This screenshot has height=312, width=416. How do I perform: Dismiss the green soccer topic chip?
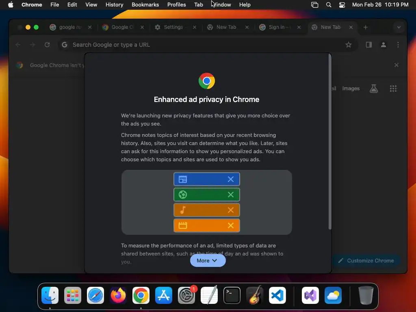tap(231, 195)
